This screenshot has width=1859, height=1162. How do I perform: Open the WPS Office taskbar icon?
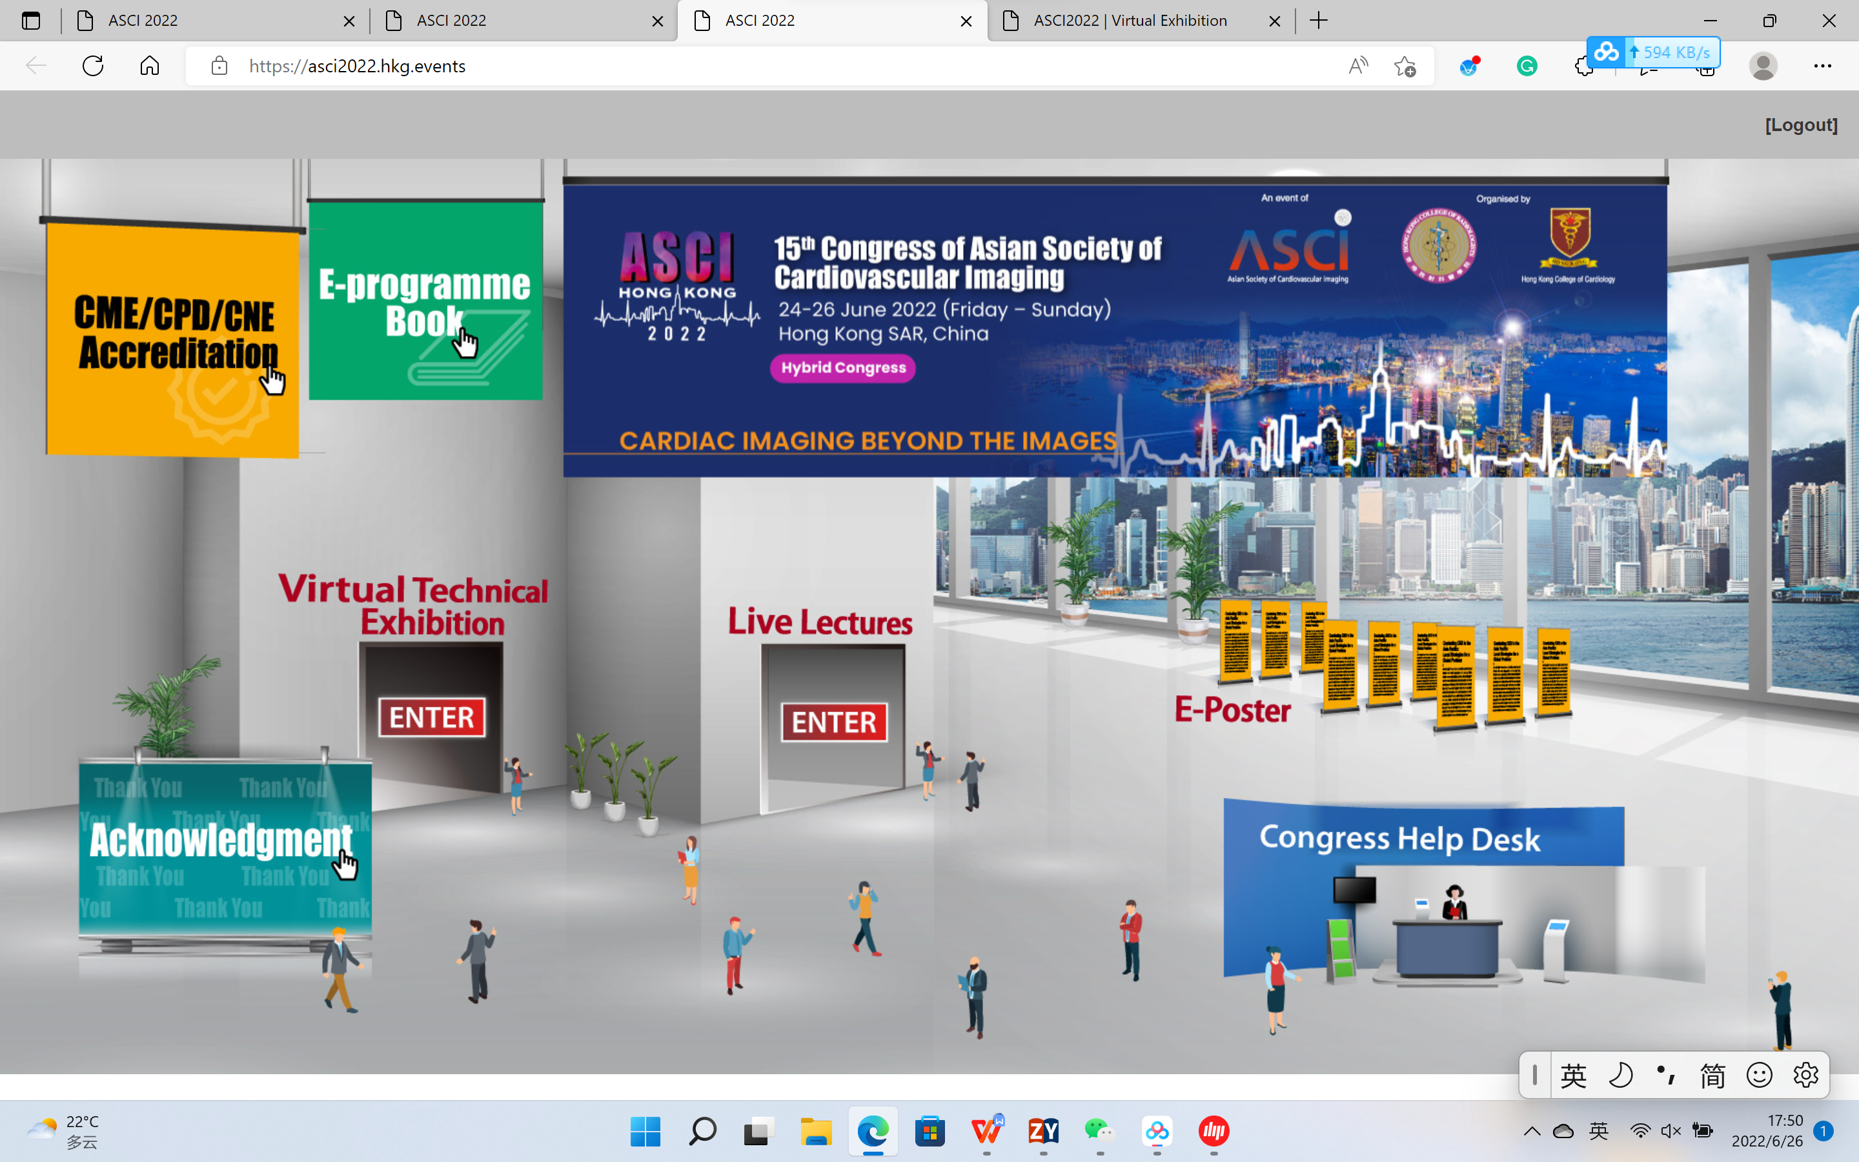pyautogui.click(x=986, y=1131)
